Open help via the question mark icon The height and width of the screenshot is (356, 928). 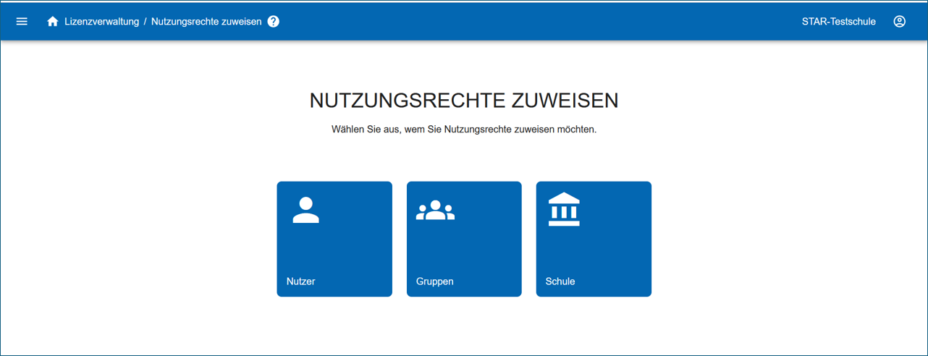click(x=274, y=22)
